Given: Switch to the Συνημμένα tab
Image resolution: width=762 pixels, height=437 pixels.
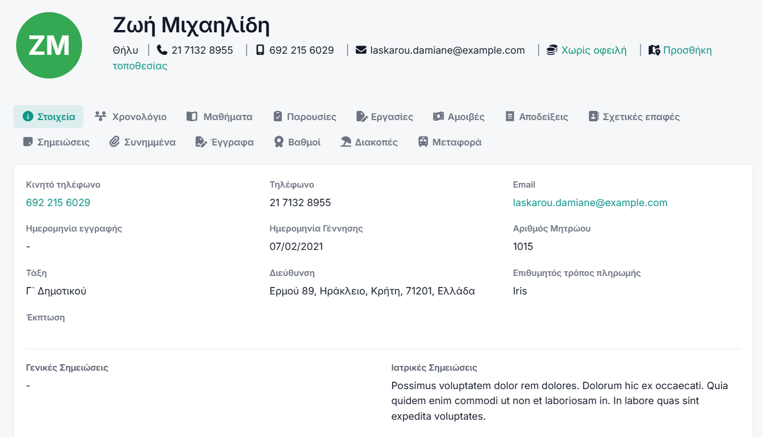Looking at the screenshot, I should (143, 142).
